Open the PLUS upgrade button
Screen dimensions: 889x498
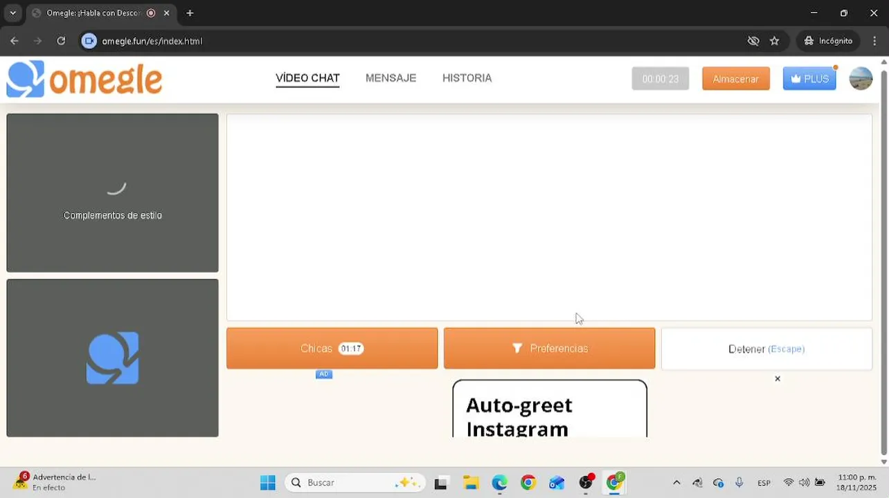tap(809, 79)
